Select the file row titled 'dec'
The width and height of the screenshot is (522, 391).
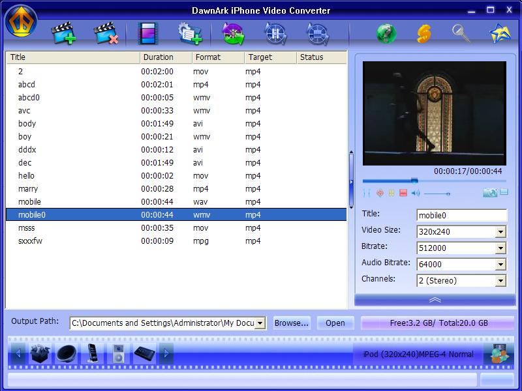pyautogui.click(x=176, y=162)
